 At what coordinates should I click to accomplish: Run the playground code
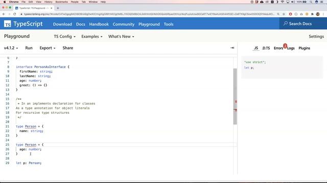click(x=29, y=48)
